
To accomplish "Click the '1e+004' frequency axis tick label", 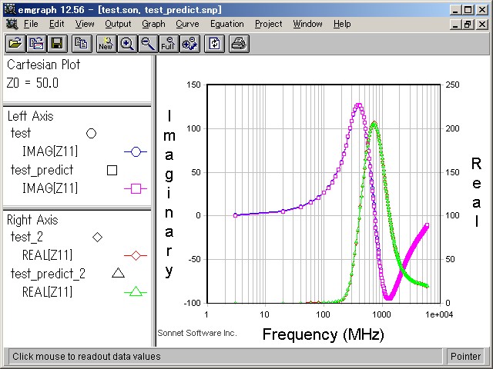I will 439,314.
